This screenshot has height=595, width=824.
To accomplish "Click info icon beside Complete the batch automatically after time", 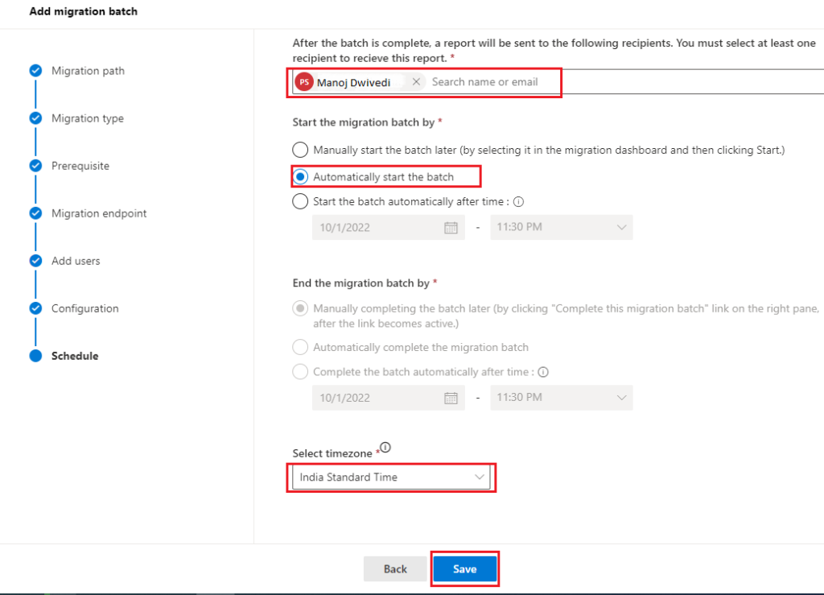I will click(x=543, y=372).
